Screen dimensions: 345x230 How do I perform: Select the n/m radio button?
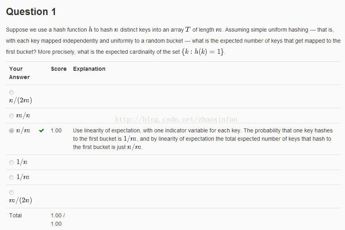(x=11, y=131)
